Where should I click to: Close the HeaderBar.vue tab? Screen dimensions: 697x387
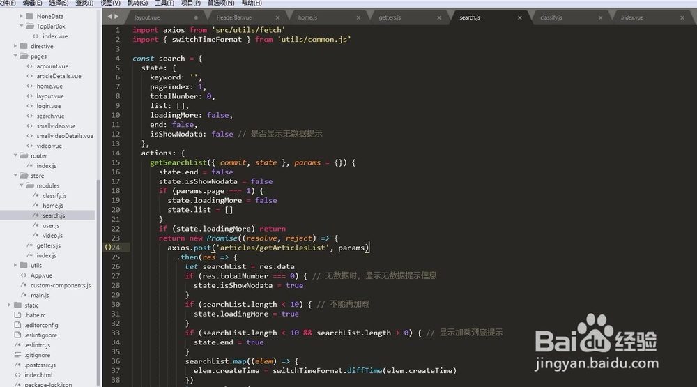coord(277,18)
